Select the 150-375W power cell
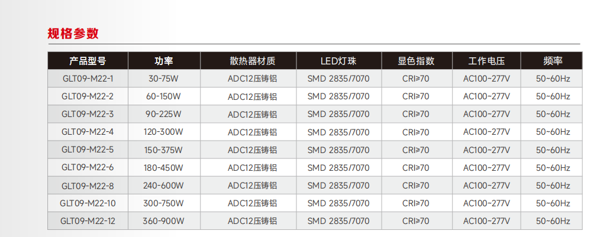Viewport: 607px width, 237px height. [163, 150]
